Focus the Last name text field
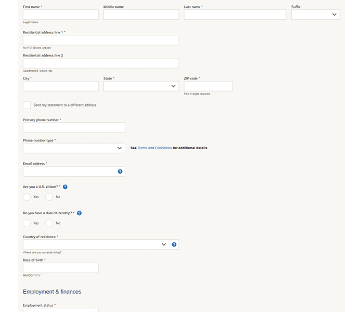 [x=235, y=15]
